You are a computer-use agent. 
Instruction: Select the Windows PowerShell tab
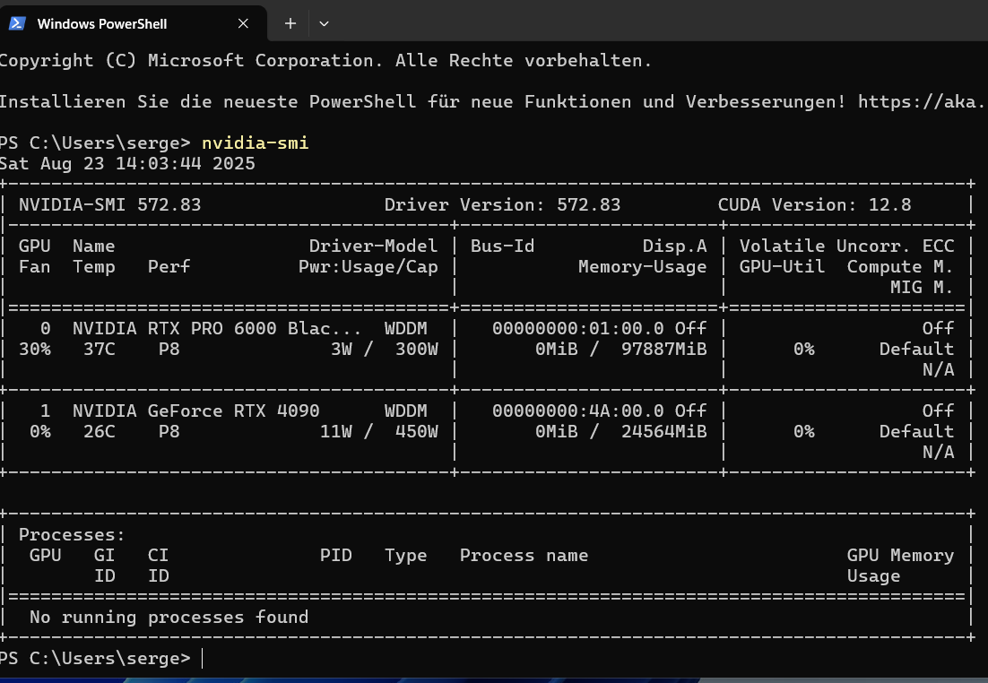(x=133, y=24)
